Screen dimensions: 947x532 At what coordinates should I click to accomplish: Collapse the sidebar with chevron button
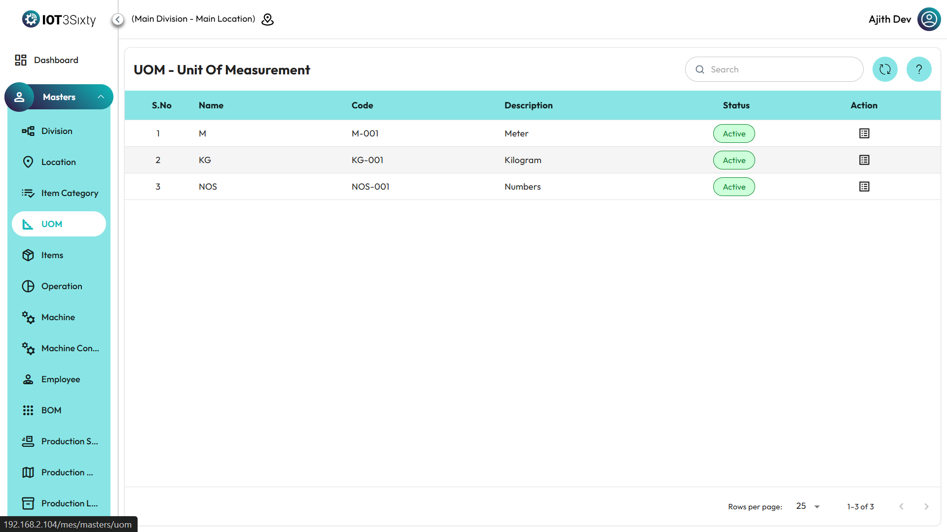point(117,19)
